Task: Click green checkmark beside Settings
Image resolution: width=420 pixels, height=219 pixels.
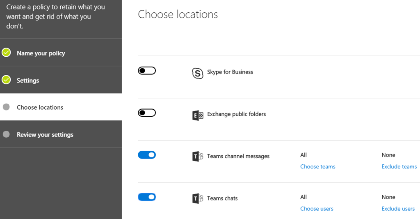Action: coord(6,80)
